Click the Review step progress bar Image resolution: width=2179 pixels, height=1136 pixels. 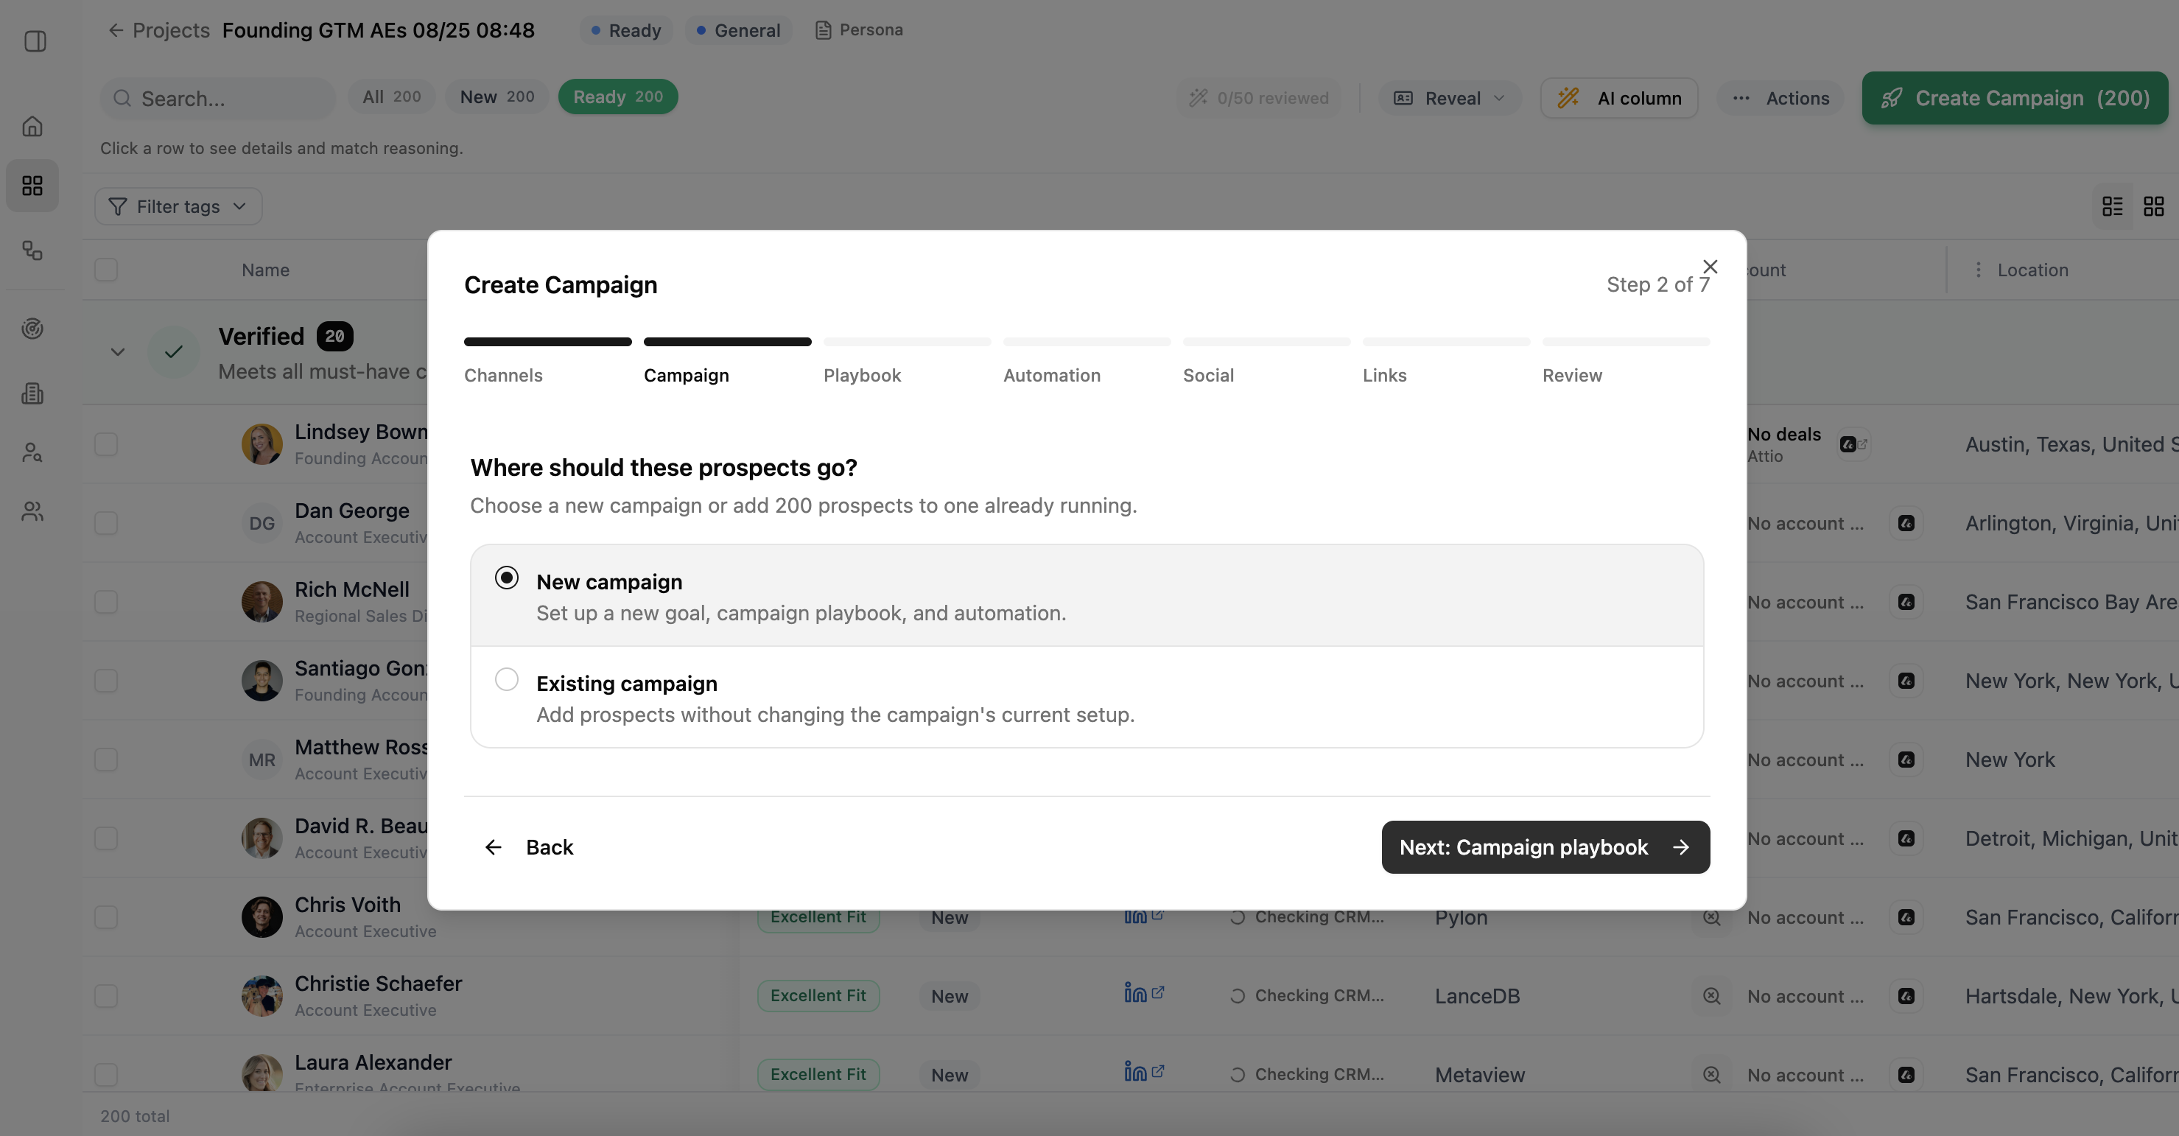(1626, 342)
